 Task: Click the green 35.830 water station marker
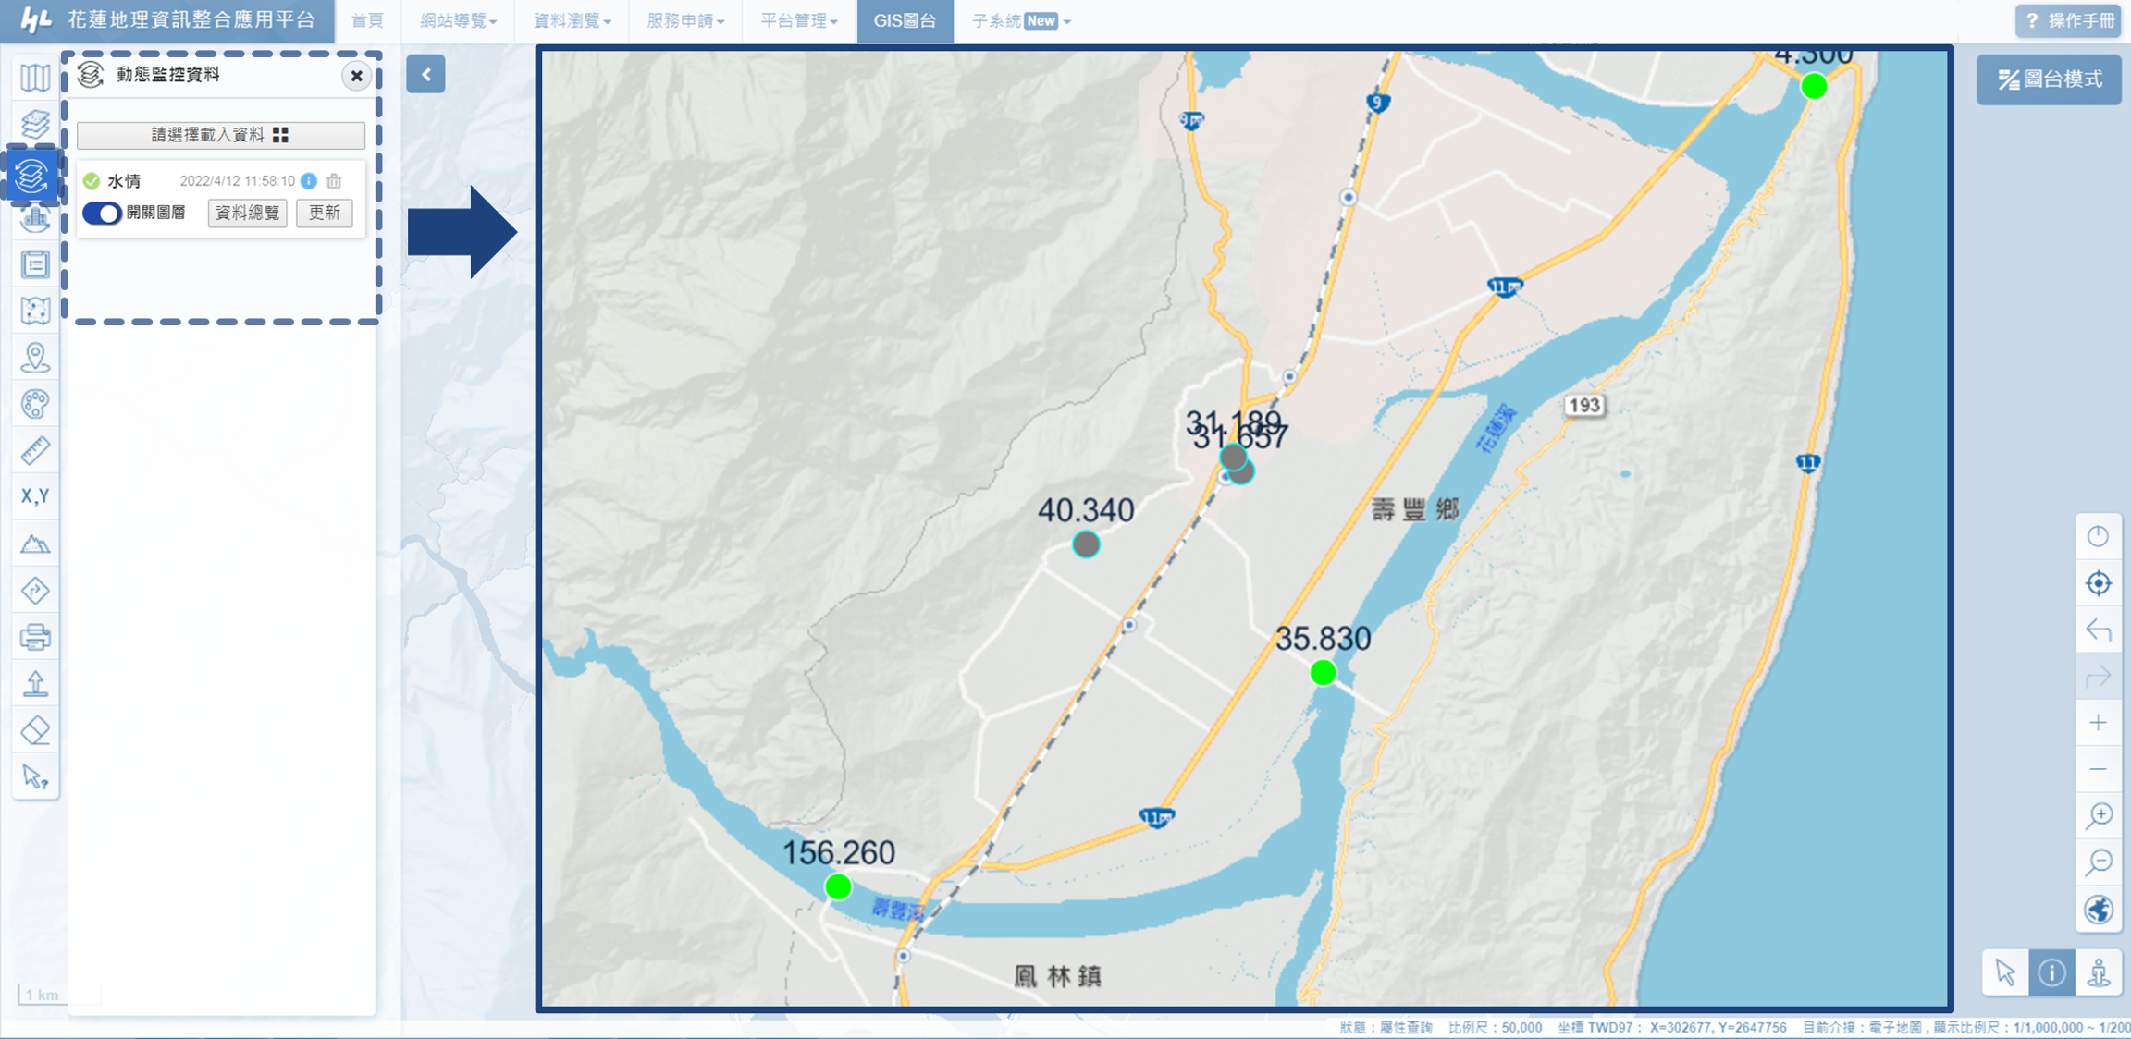(x=1323, y=672)
